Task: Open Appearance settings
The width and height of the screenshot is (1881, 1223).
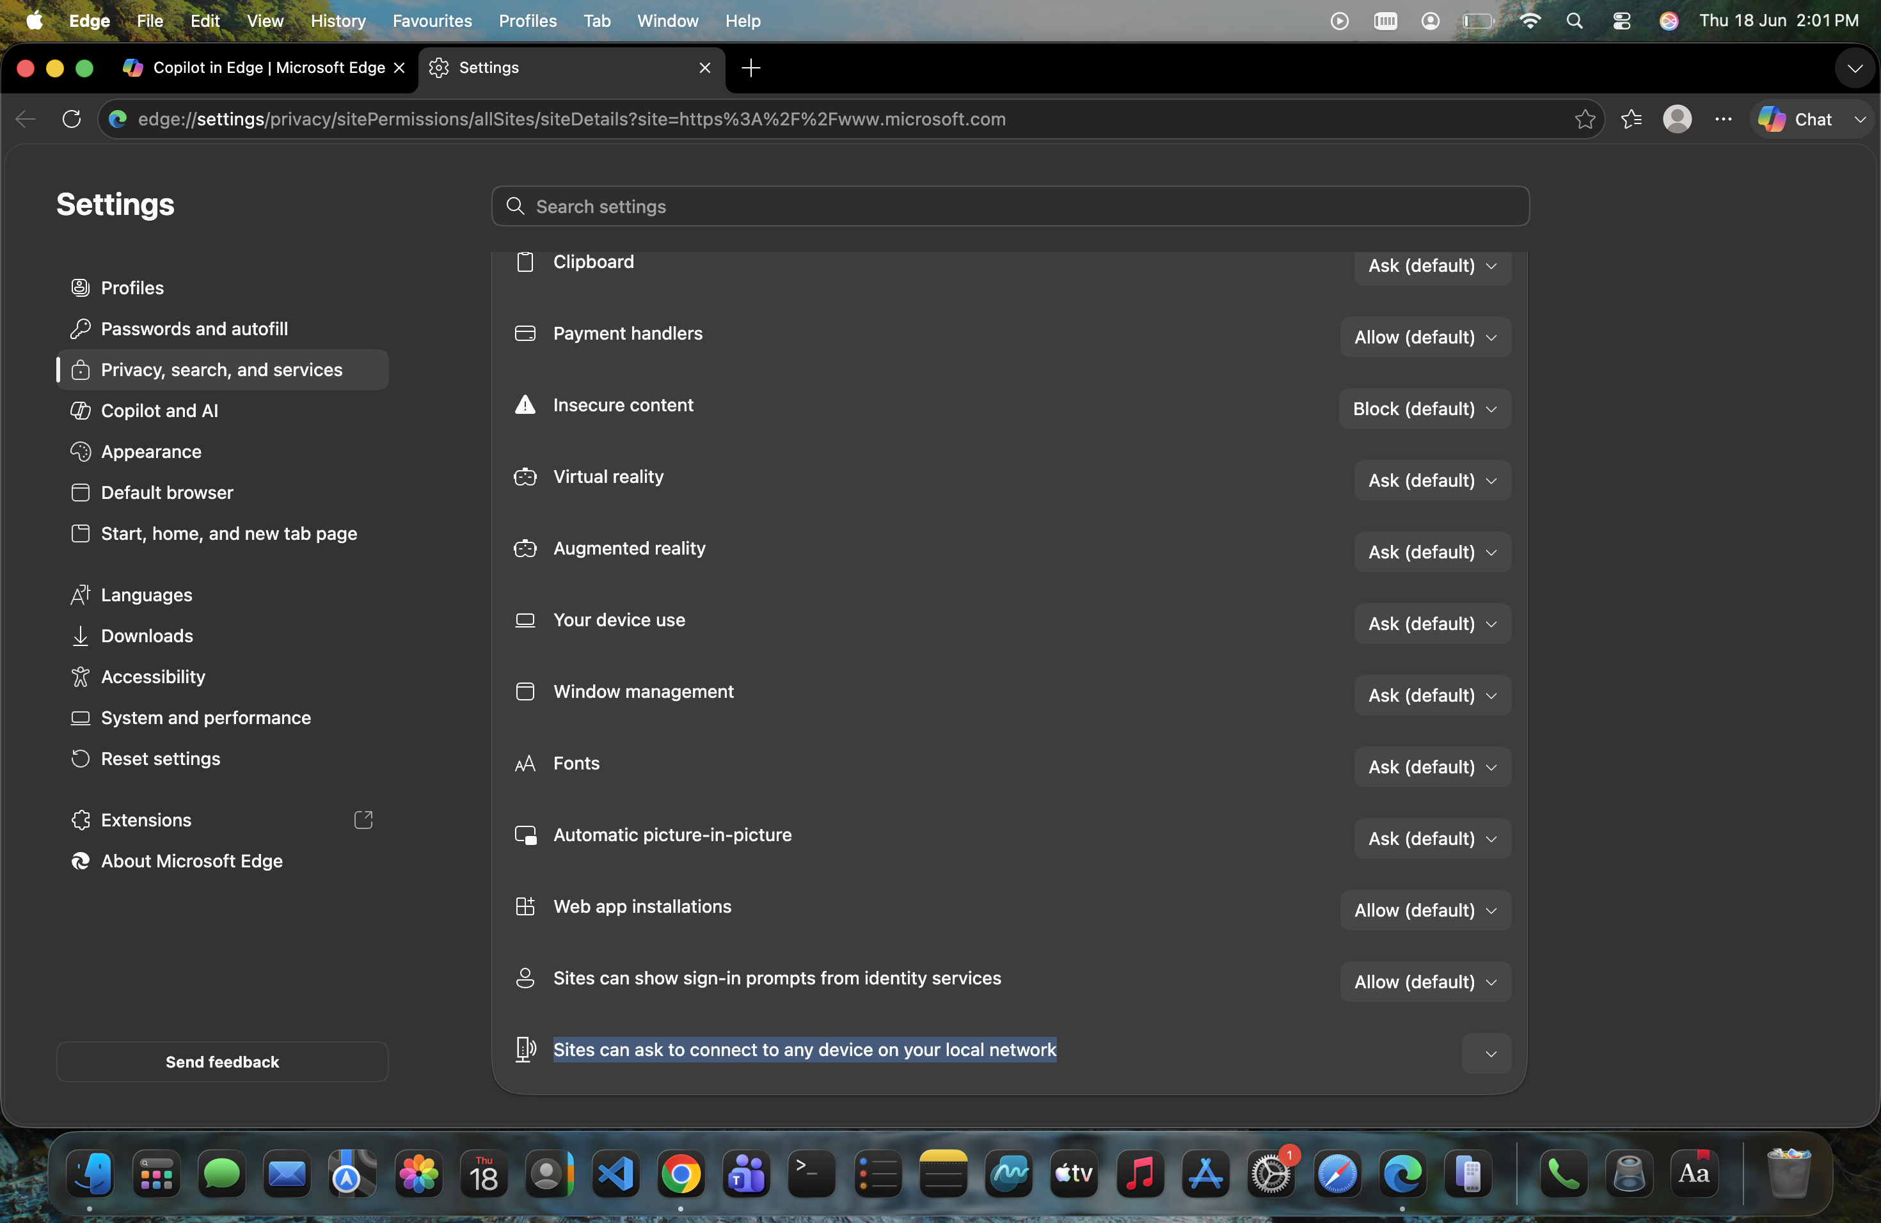Action: pyautogui.click(x=222, y=452)
